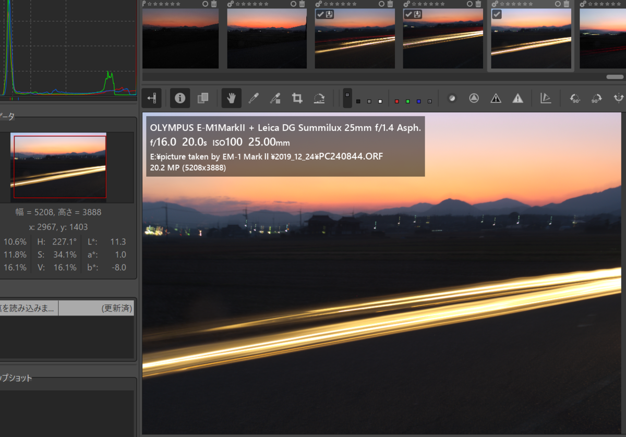Click the b* value -8.0
This screenshot has height=437, width=626.
(119, 268)
